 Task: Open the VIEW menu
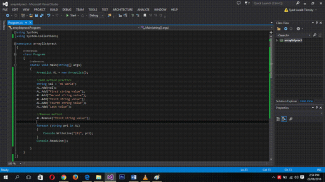pyautogui.click(x=26, y=9)
